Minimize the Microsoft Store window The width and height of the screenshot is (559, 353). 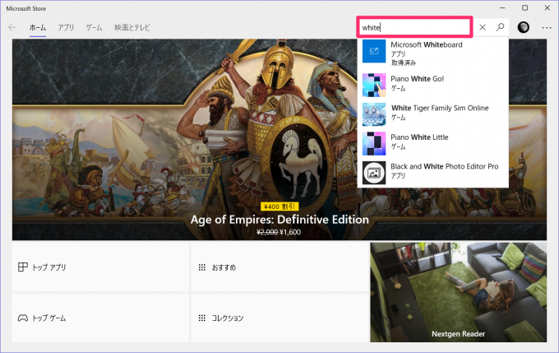(x=502, y=8)
